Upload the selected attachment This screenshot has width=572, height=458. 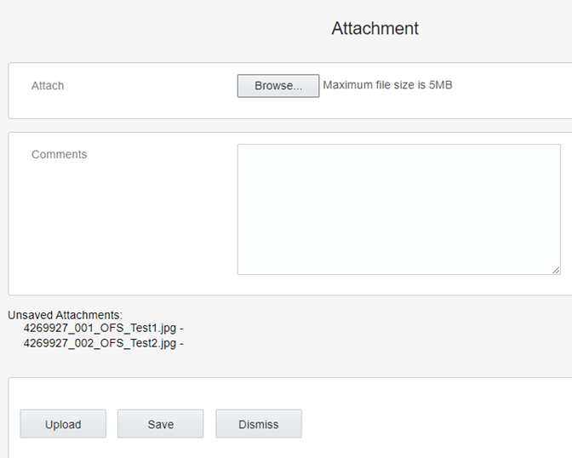[63, 424]
